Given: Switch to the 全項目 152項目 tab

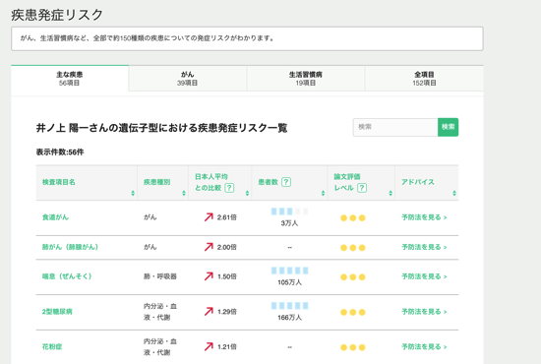Looking at the screenshot, I should [424, 79].
